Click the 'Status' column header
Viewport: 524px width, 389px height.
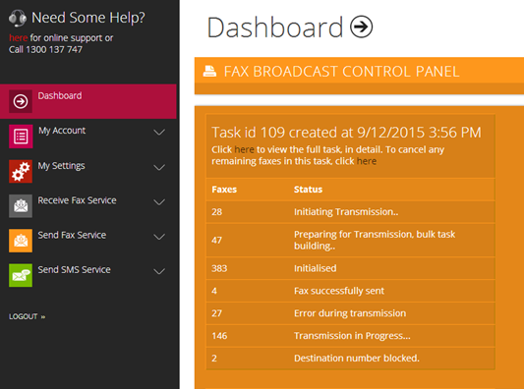(308, 190)
